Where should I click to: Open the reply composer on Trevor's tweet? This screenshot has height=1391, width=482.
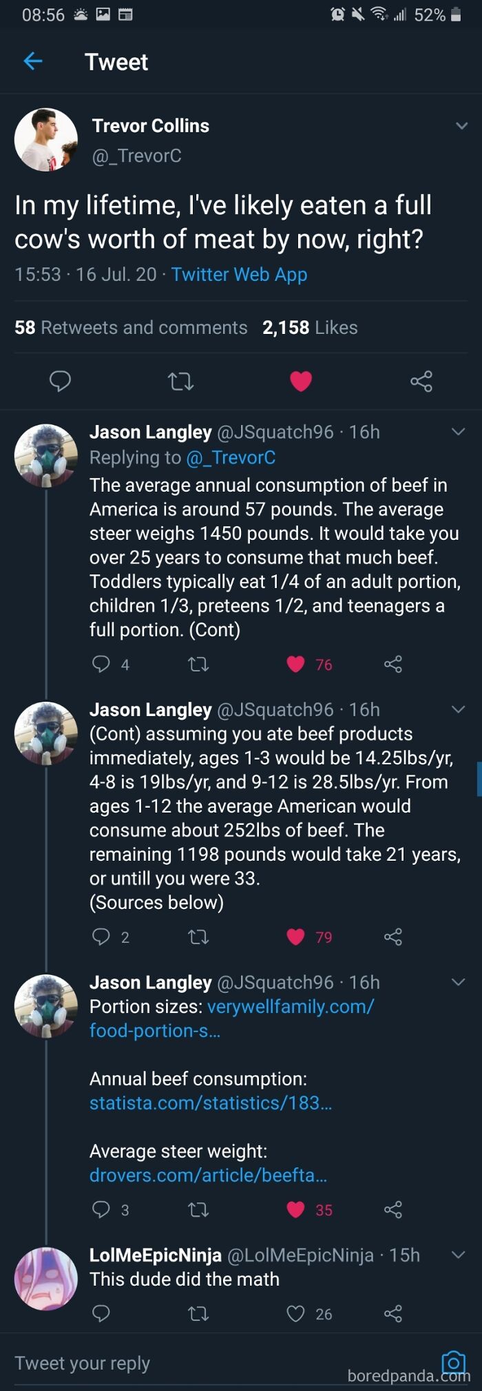[x=61, y=381]
